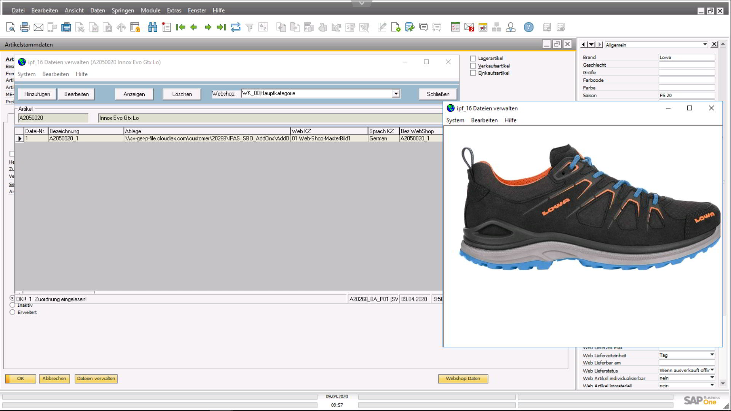731x411 pixels.
Task: Click right panel scrollbar down arrow
Action: pos(723,384)
